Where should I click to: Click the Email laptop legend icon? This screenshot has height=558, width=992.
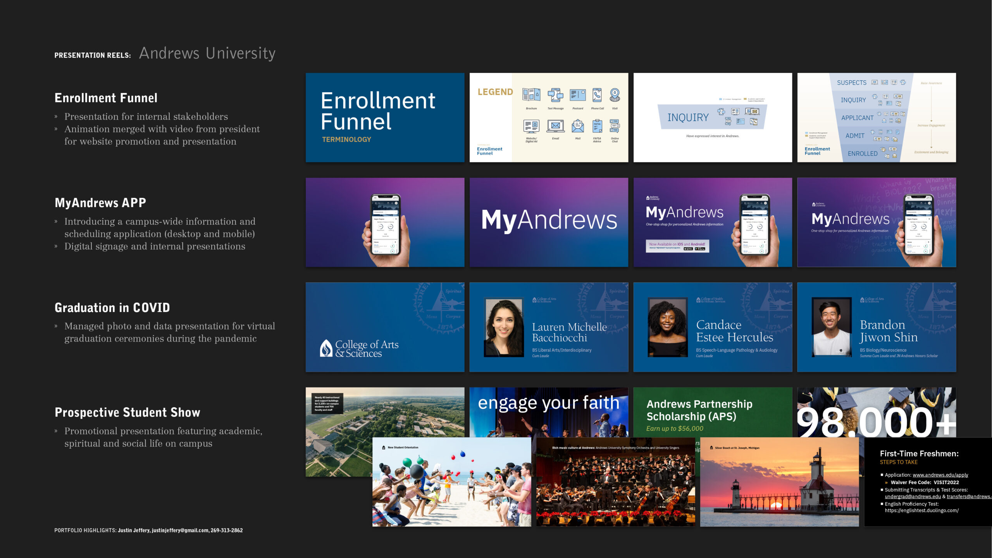(x=555, y=126)
